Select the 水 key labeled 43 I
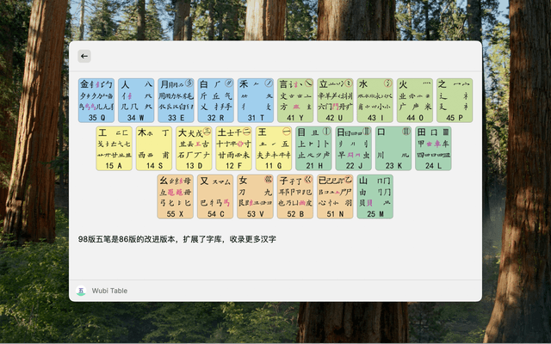This screenshot has height=344, width=551. 375,100
